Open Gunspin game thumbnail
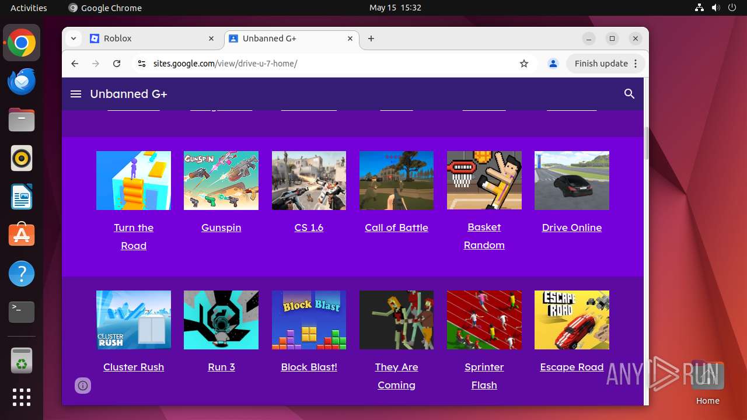 pos(221,181)
